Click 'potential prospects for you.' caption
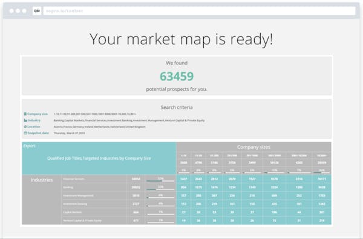363x239 pixels. (x=177, y=89)
